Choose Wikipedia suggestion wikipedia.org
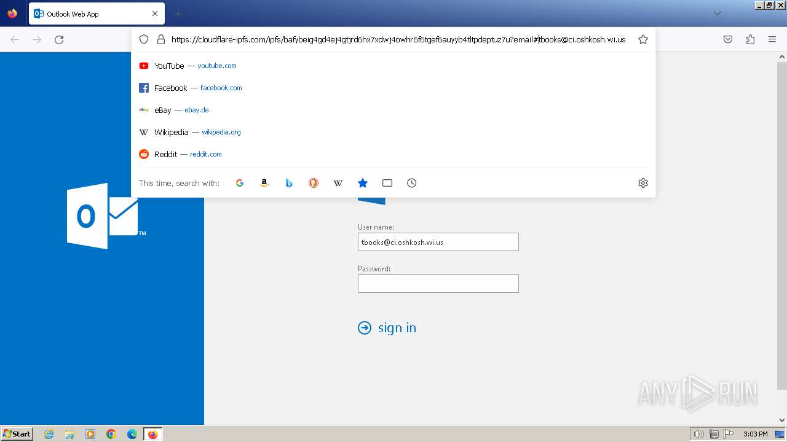 coord(393,132)
